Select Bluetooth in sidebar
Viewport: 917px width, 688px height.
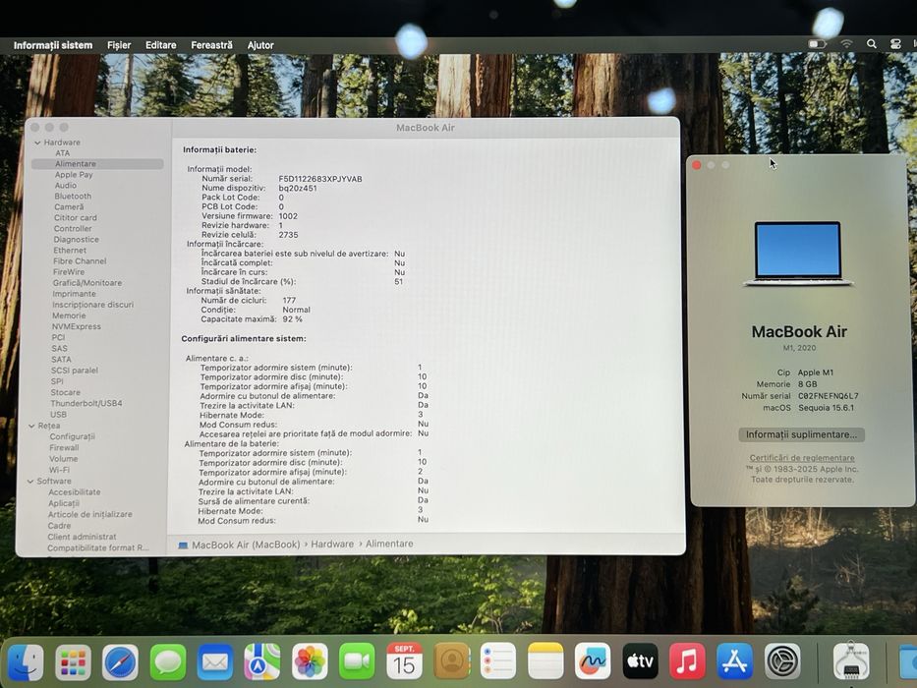pyautogui.click(x=73, y=196)
